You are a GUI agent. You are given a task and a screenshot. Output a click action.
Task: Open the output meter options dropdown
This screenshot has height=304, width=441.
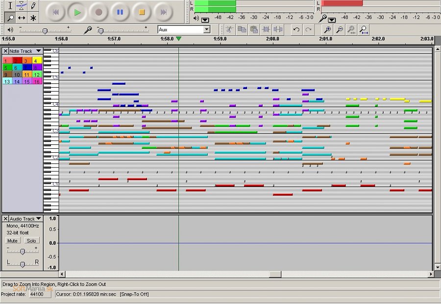click(x=205, y=20)
